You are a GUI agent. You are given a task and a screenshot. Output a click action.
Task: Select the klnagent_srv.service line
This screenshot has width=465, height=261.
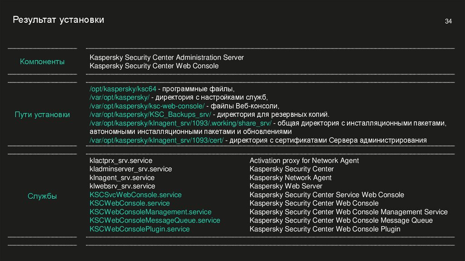(x=122, y=178)
